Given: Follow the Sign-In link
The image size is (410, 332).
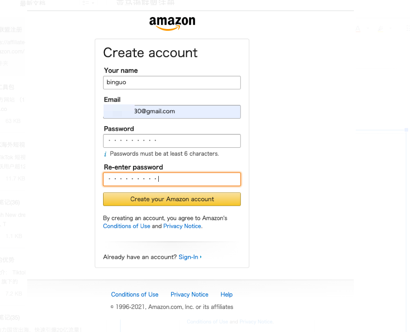Looking at the screenshot, I should point(188,257).
